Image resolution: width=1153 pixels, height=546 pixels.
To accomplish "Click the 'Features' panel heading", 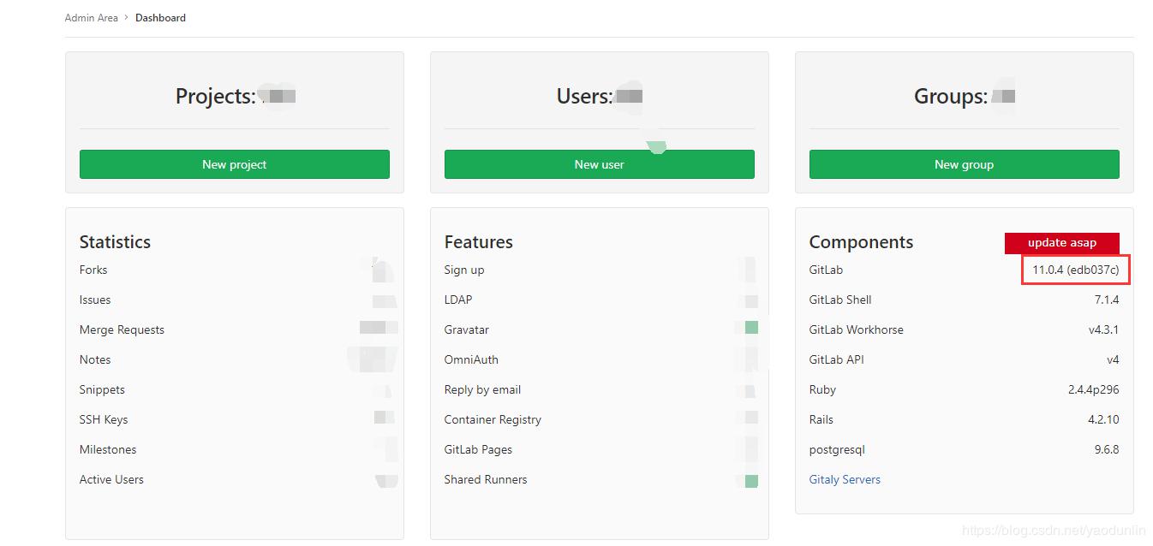I will (479, 242).
